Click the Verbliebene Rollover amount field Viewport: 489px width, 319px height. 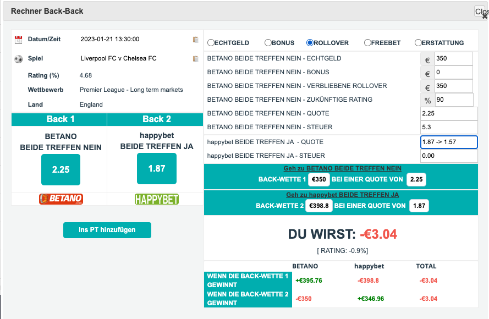[x=453, y=86]
